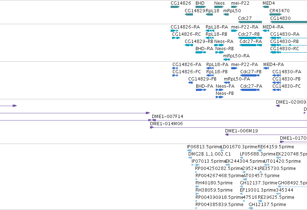Select the CG14826 gene feature label

click(181, 3)
